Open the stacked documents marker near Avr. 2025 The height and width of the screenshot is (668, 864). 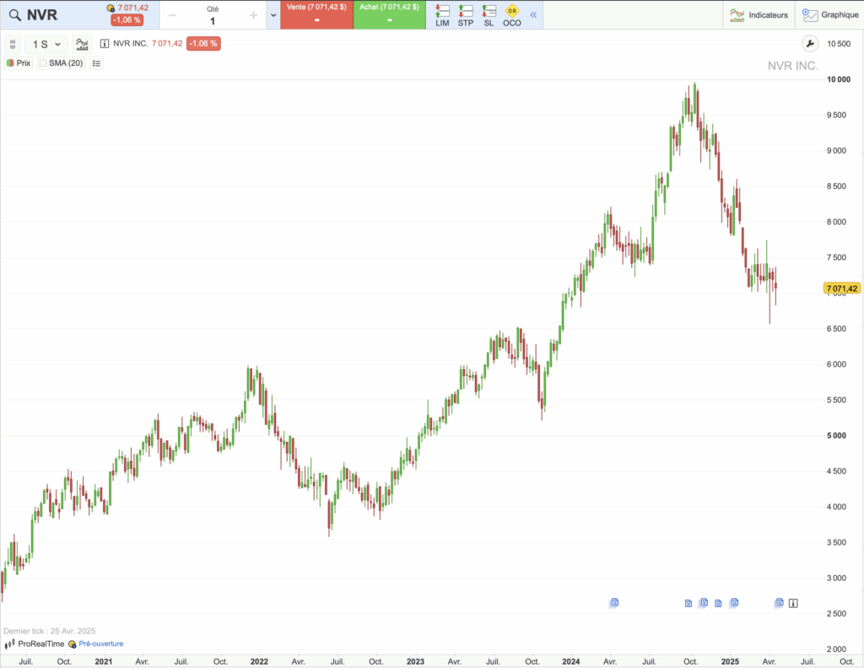click(x=779, y=603)
